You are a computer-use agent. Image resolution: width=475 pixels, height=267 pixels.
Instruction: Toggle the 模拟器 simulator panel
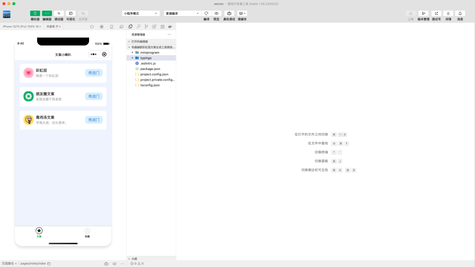click(x=35, y=13)
